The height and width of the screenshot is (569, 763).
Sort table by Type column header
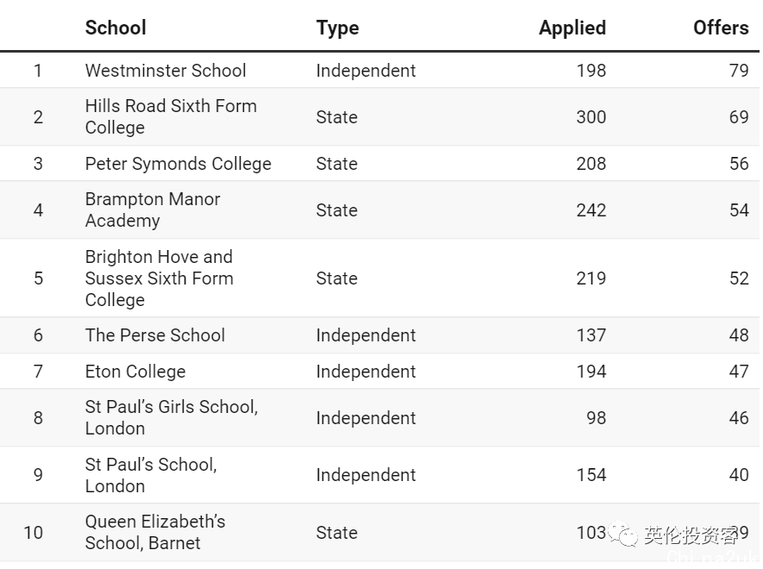click(x=337, y=28)
